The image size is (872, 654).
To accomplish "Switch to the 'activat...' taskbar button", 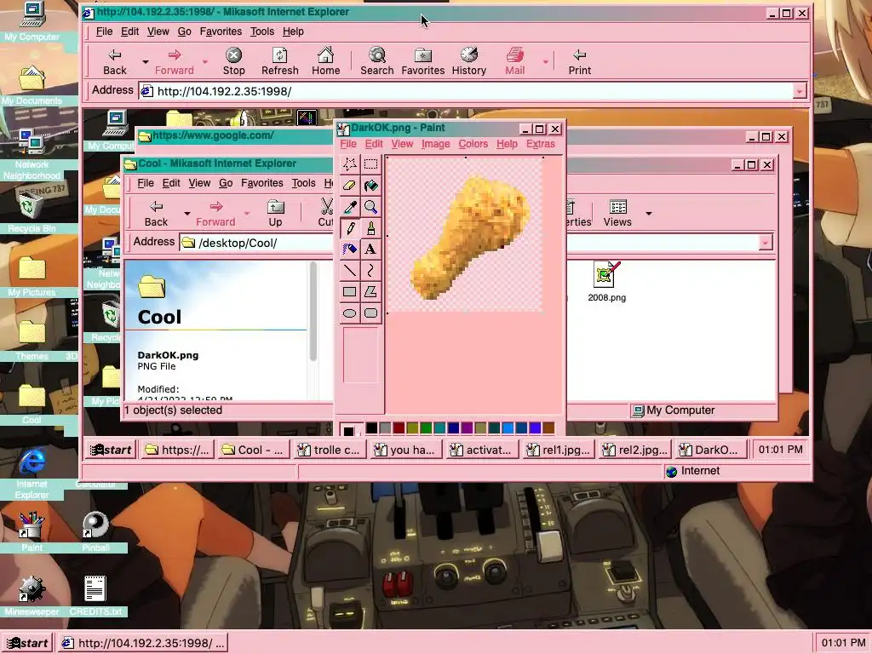I will [x=483, y=450].
